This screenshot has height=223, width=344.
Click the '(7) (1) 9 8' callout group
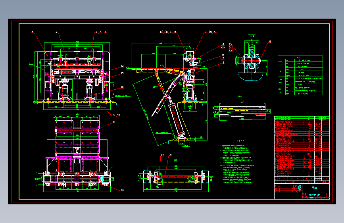tap(168, 32)
